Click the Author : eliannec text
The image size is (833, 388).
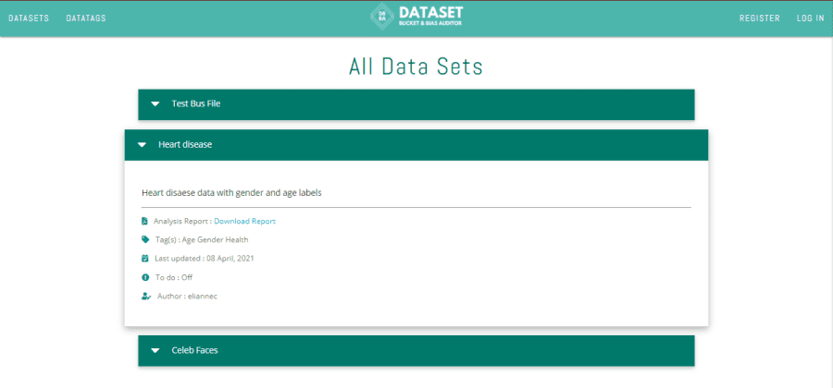coord(188,297)
